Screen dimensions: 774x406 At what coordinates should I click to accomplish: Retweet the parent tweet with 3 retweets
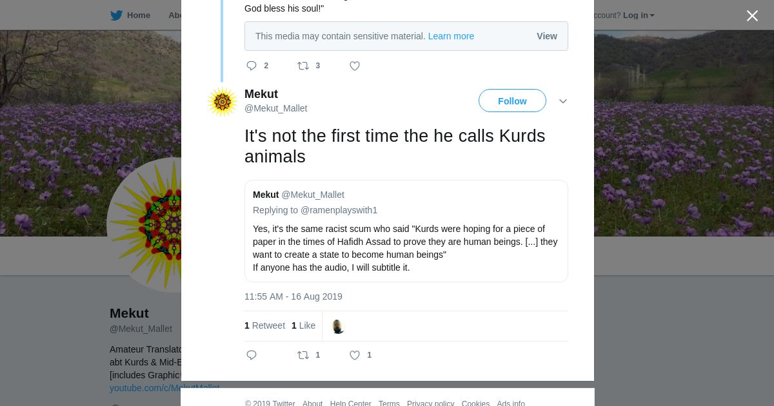303,66
